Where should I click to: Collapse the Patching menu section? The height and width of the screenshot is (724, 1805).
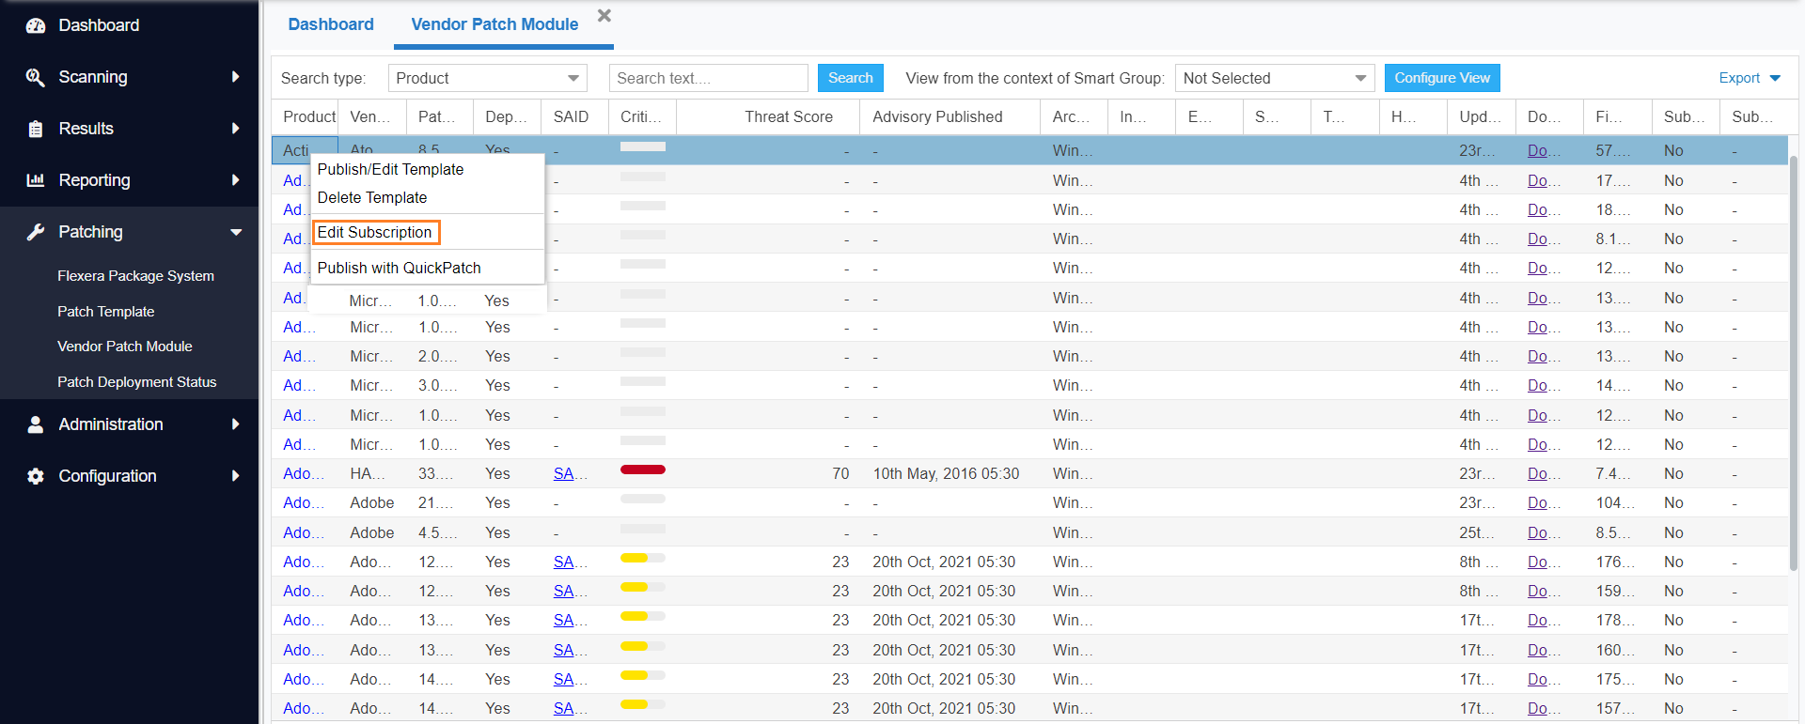236,232
